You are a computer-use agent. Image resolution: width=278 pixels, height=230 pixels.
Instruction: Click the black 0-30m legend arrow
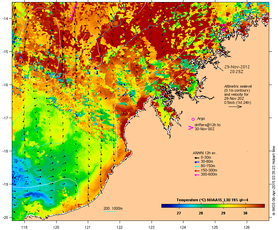point(197,158)
